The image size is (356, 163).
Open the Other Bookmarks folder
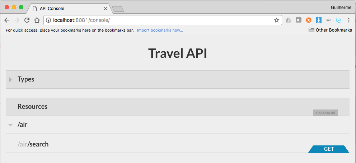pyautogui.click(x=330, y=30)
